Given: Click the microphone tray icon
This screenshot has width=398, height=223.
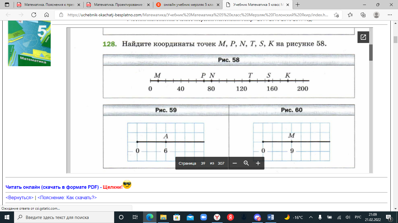Looking at the screenshot, I should point(320,217).
